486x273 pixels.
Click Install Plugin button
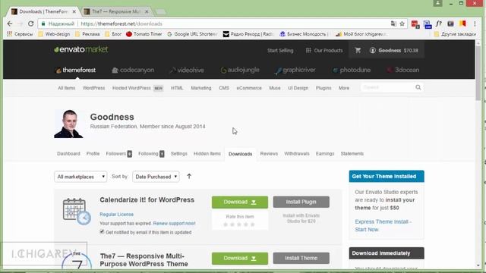tap(301, 202)
